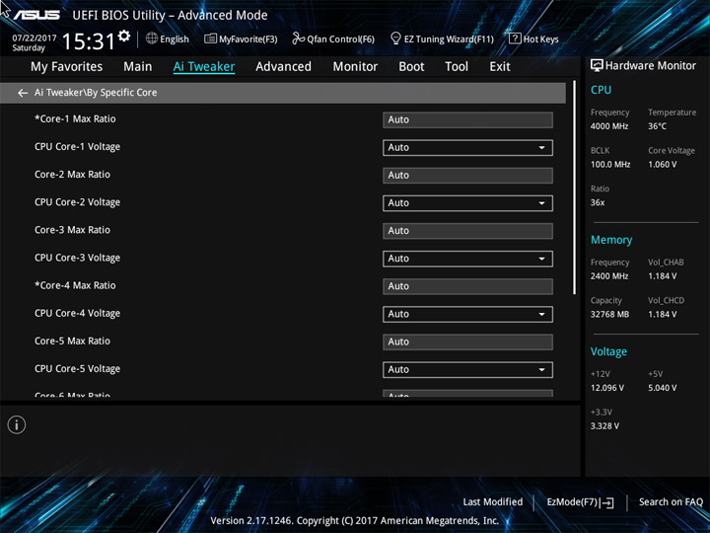The image size is (710, 533).
Task: Open the Monitor tab
Action: pyautogui.click(x=355, y=67)
